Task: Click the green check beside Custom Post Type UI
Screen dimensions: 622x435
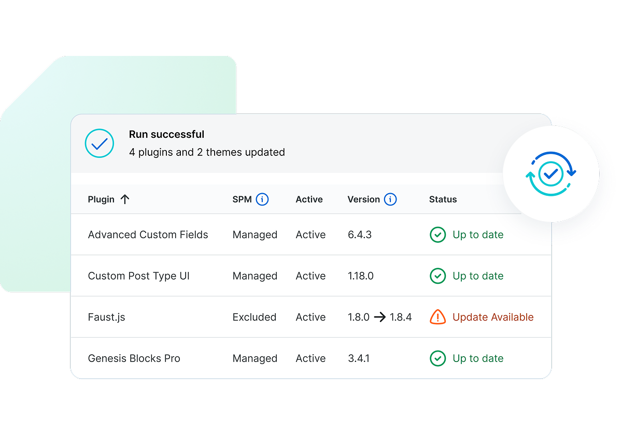Action: pos(438,276)
